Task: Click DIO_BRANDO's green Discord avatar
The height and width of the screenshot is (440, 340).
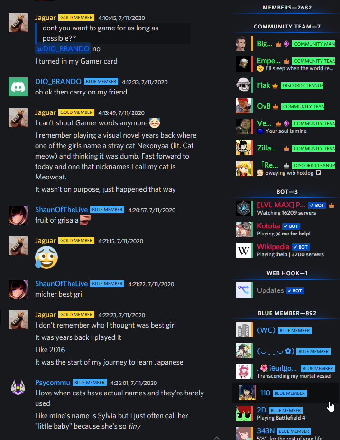Action: (18, 87)
